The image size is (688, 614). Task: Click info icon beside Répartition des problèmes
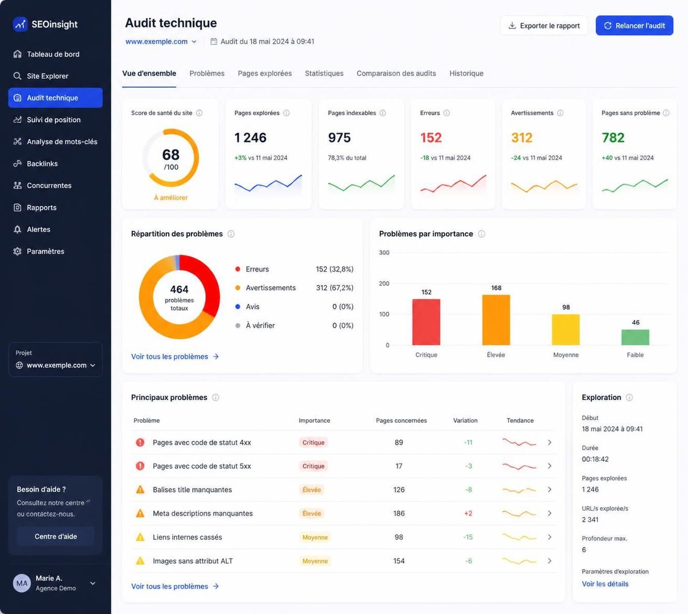pyautogui.click(x=231, y=234)
